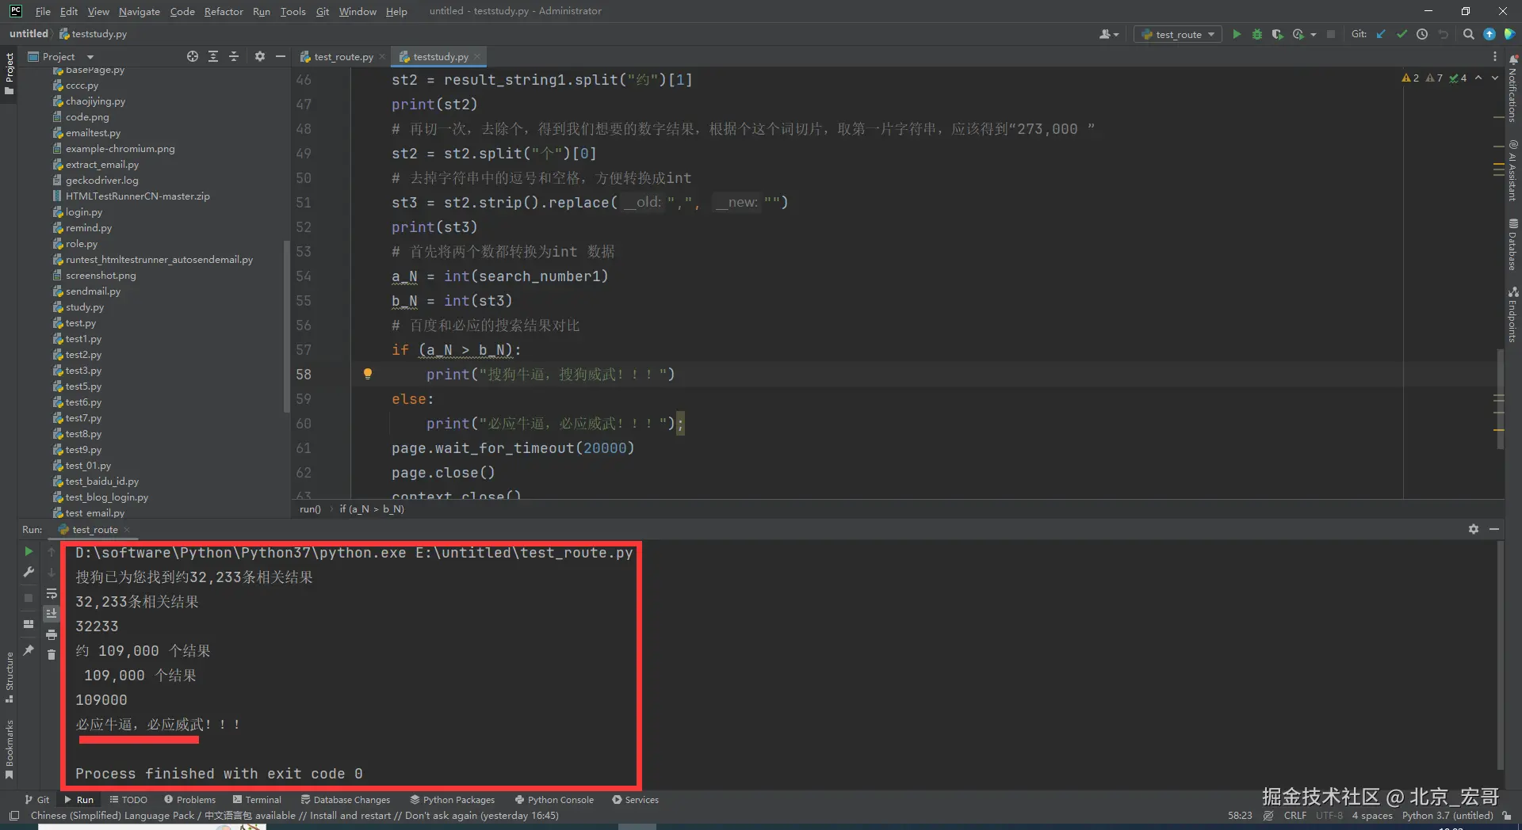Image resolution: width=1522 pixels, height=830 pixels.
Task: Start debugging with the green bug icon
Action: click(1256, 34)
